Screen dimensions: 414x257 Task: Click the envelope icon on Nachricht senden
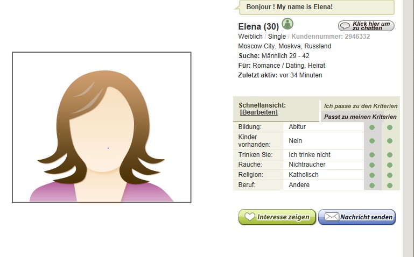[331, 217]
